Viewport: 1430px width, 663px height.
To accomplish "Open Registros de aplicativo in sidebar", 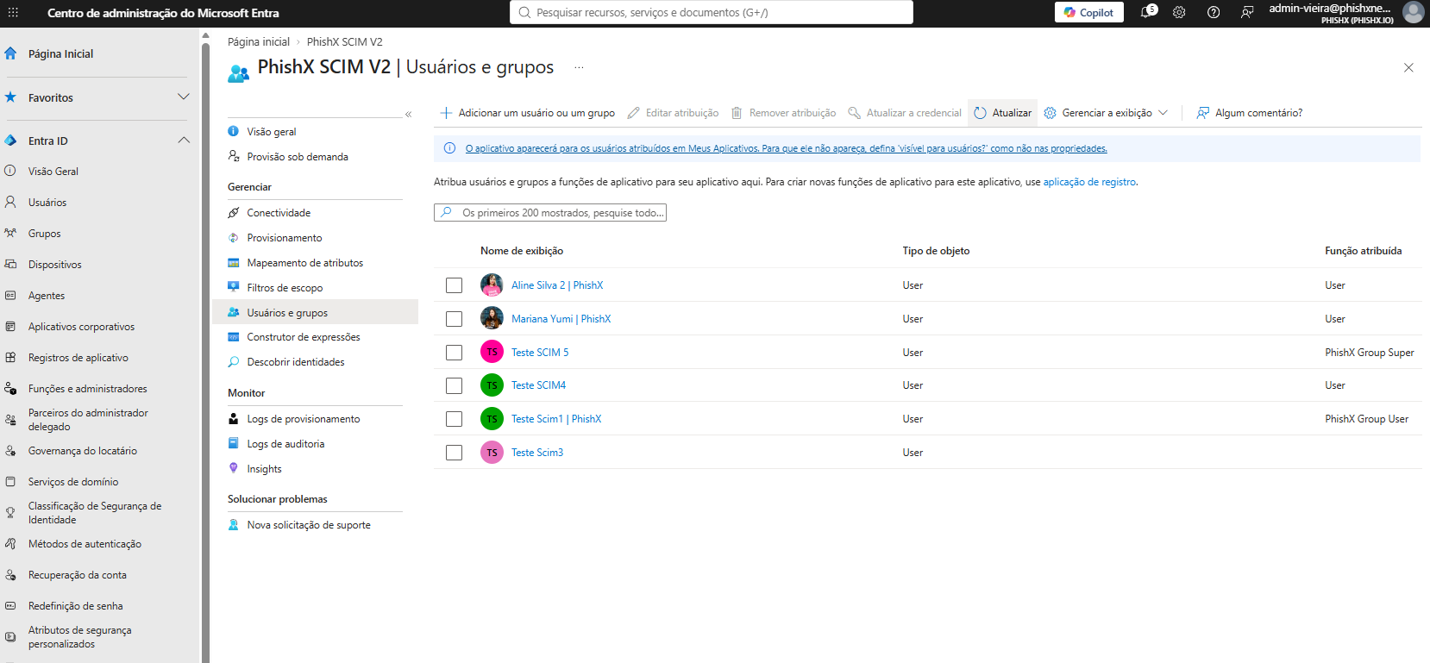I will pyautogui.click(x=78, y=357).
